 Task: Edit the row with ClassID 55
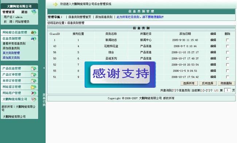pos(213,71)
